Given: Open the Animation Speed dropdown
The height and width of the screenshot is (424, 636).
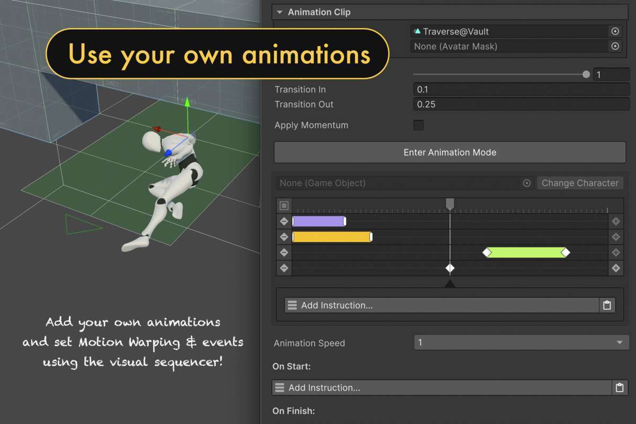Looking at the screenshot, I should click(522, 342).
